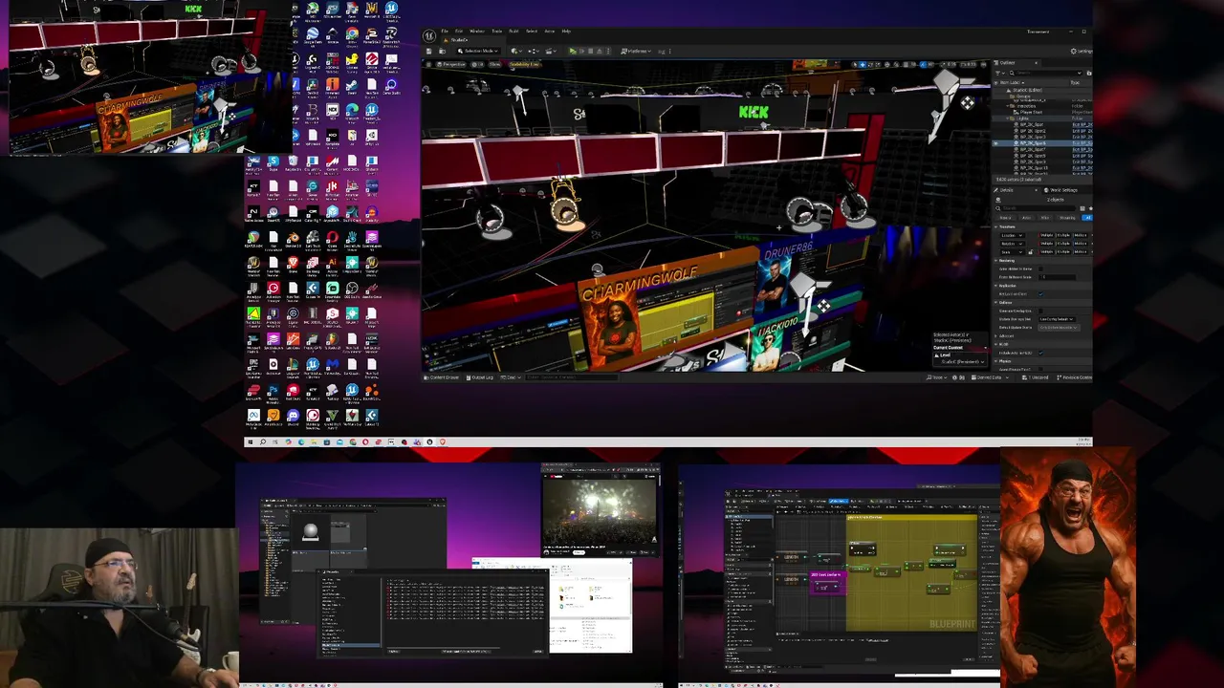
Task: Toggle Include Actor in HLOD checkbox
Action: pyautogui.click(x=1040, y=353)
